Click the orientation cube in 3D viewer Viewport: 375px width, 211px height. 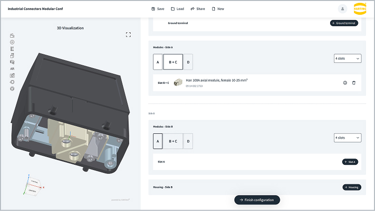coord(34,186)
